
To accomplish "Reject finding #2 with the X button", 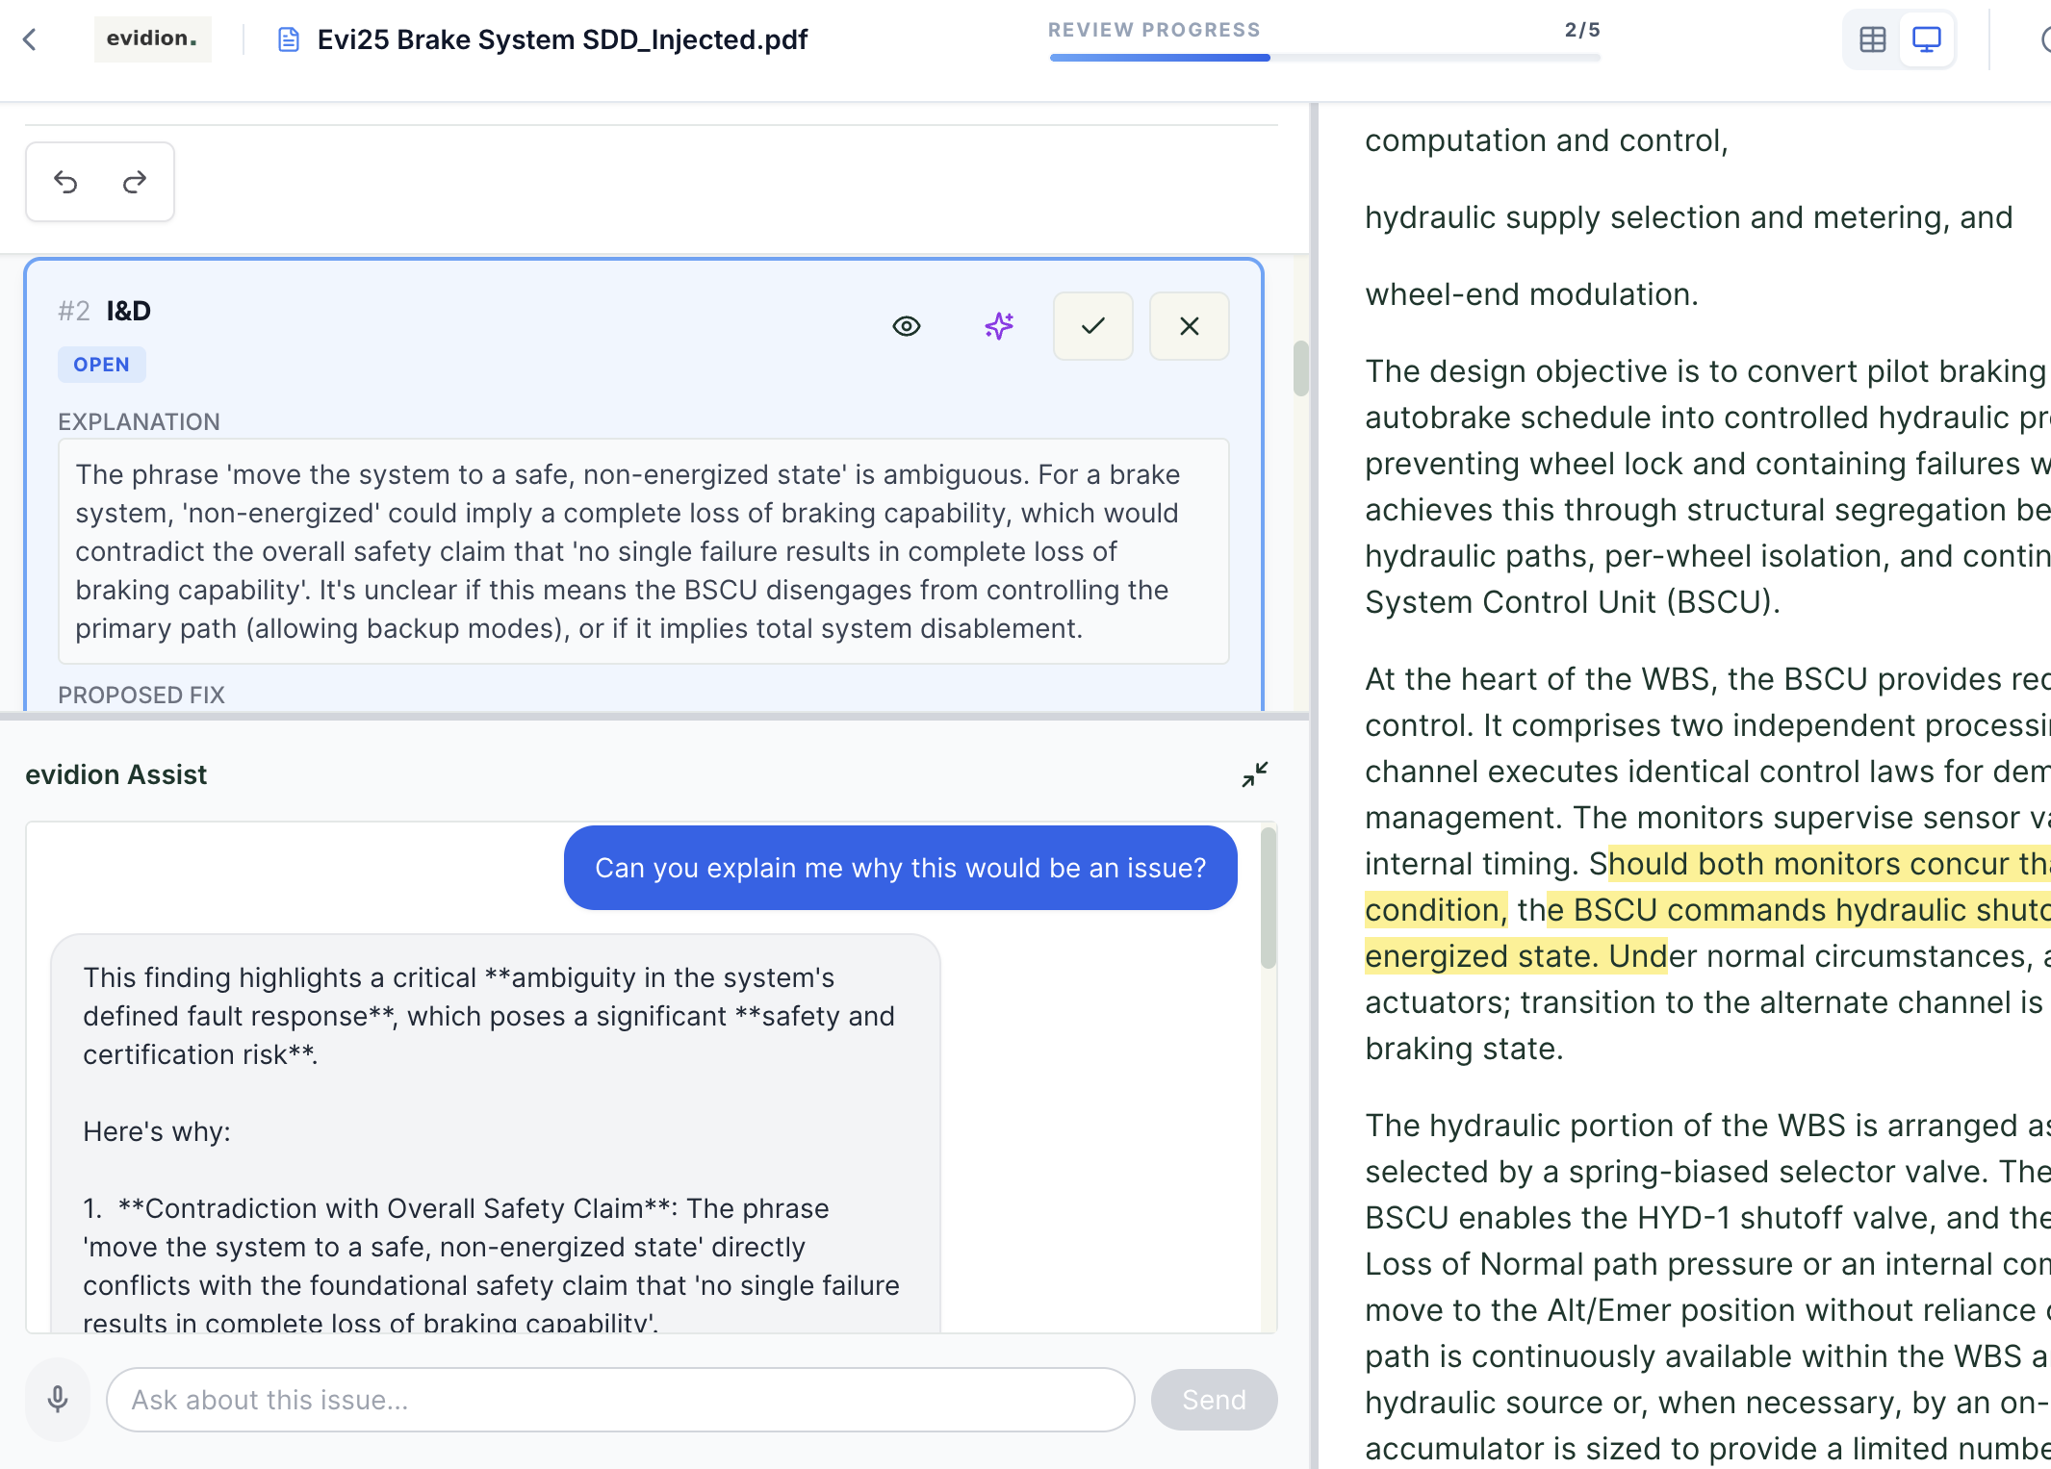I will click(1189, 326).
